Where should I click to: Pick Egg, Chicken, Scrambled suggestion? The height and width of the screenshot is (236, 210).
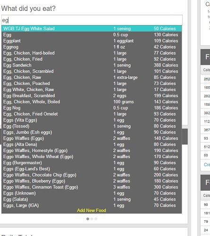pyautogui.click(x=92, y=71)
